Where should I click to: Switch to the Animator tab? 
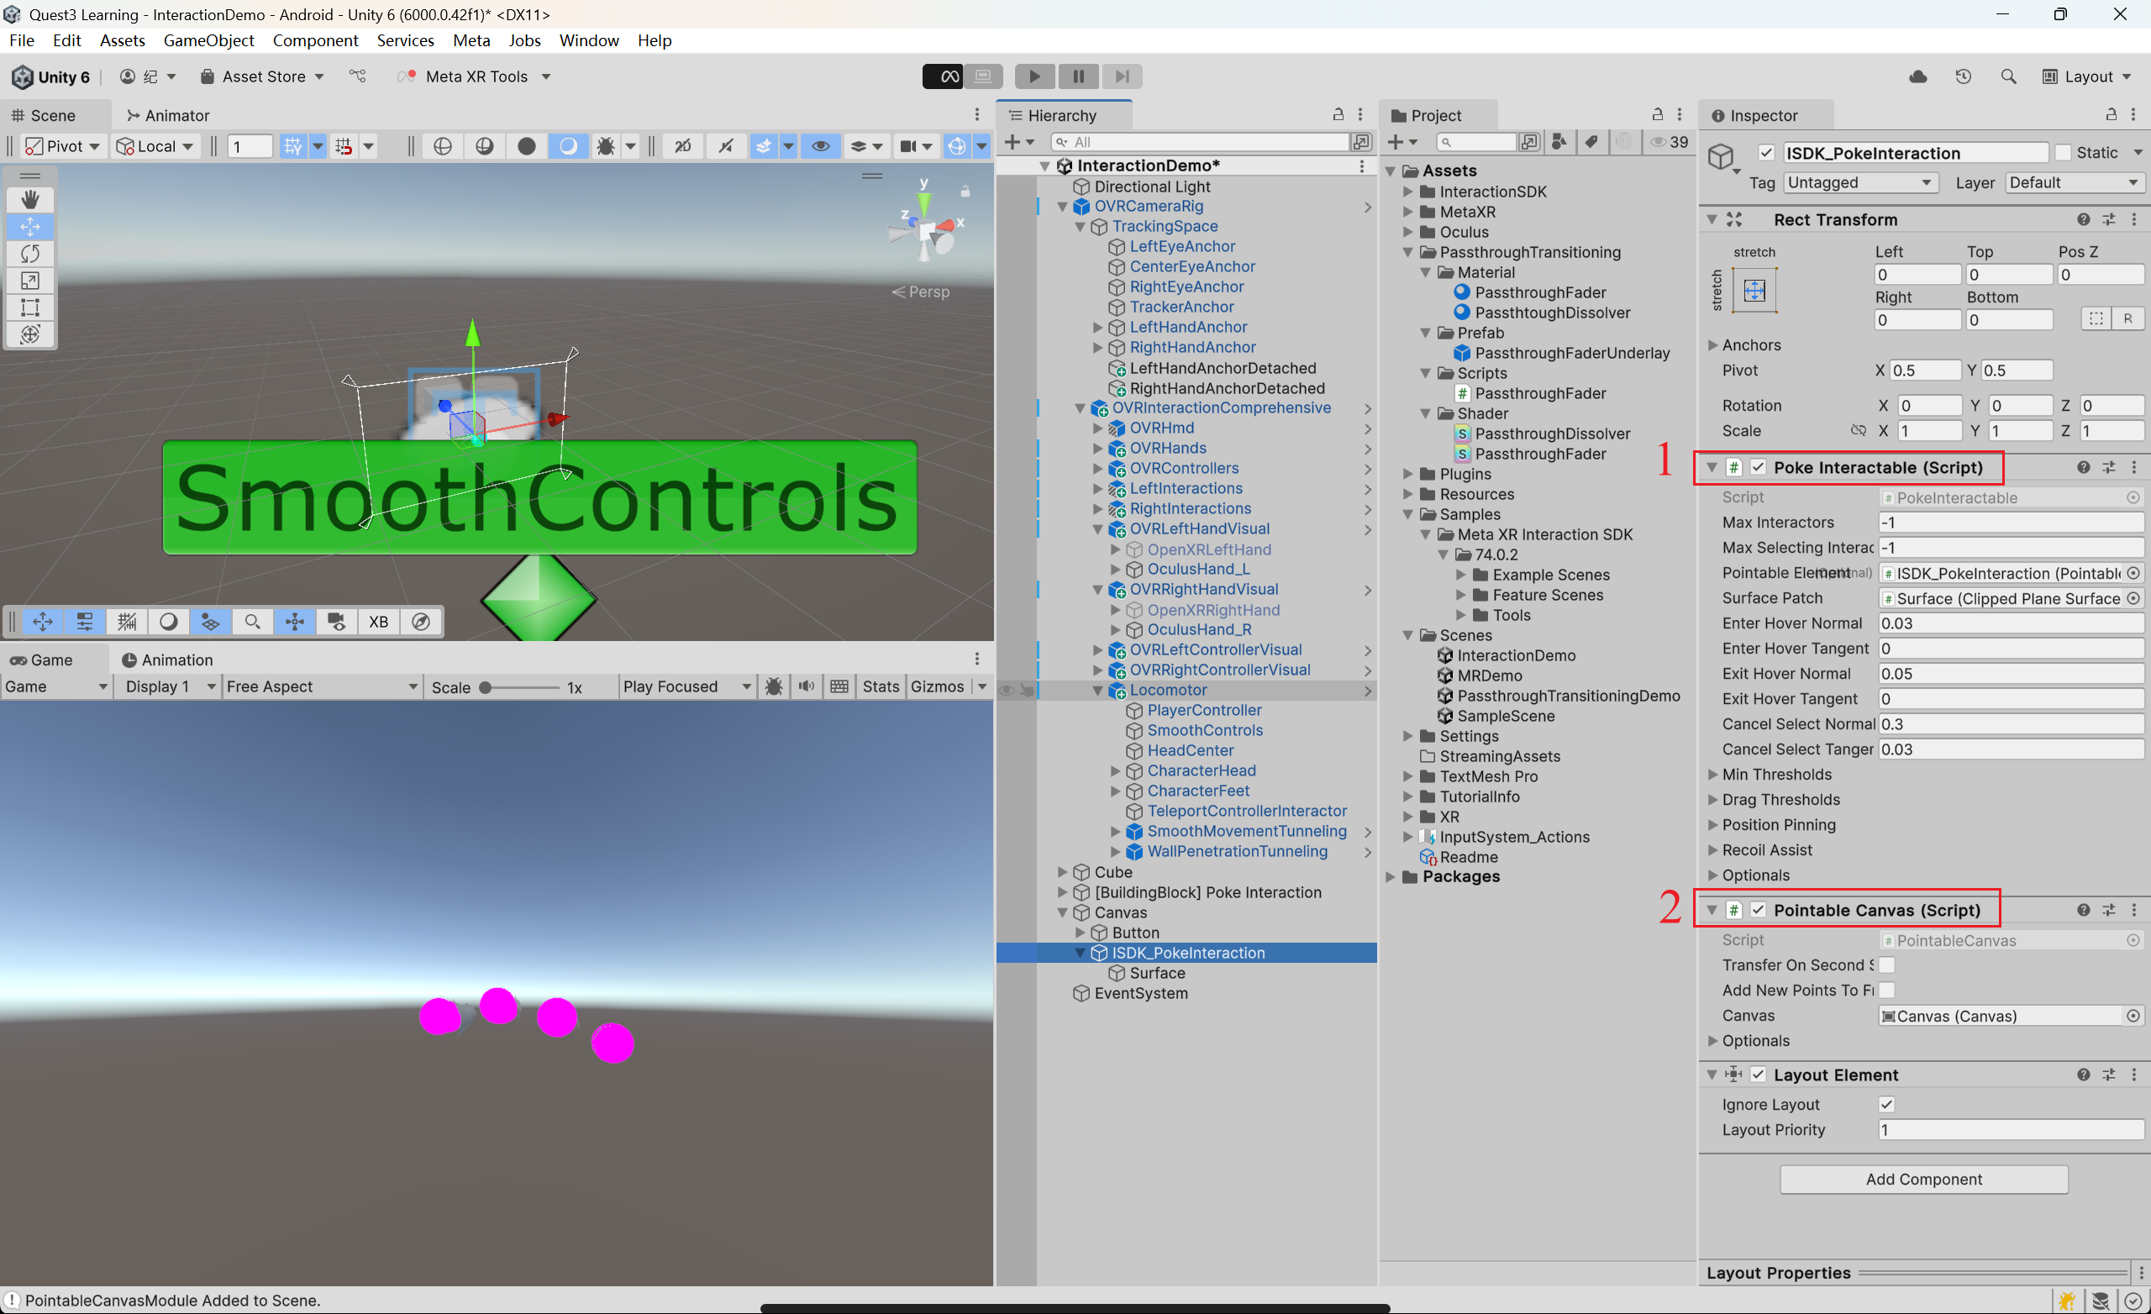[x=167, y=115]
